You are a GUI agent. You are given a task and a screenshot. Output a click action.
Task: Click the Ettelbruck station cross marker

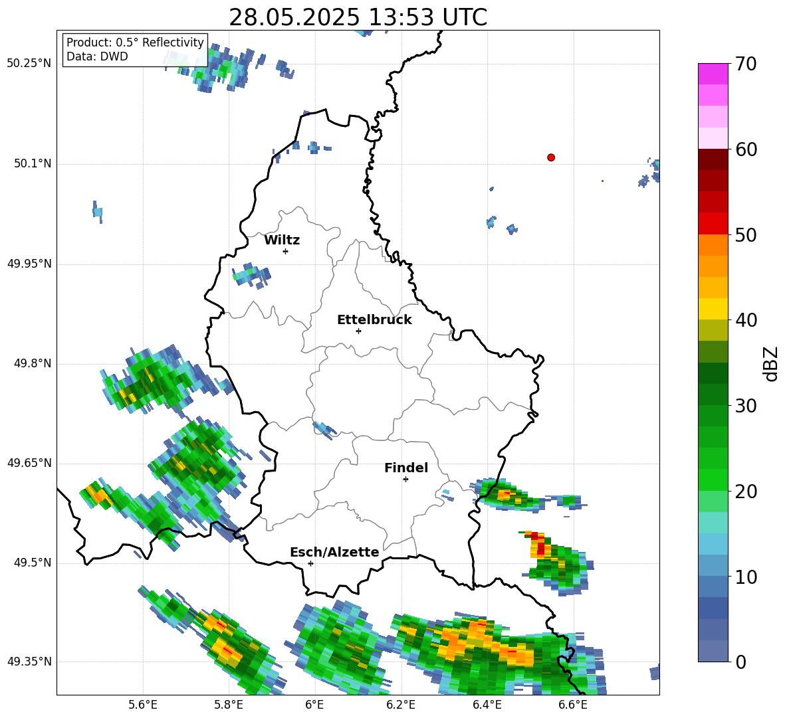tap(358, 331)
